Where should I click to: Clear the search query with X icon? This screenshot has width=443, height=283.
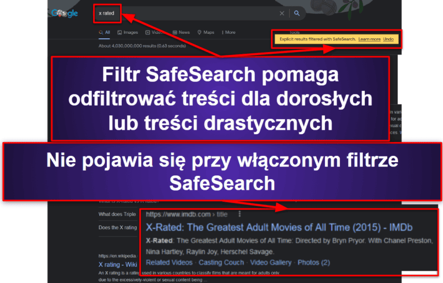pos(282,13)
